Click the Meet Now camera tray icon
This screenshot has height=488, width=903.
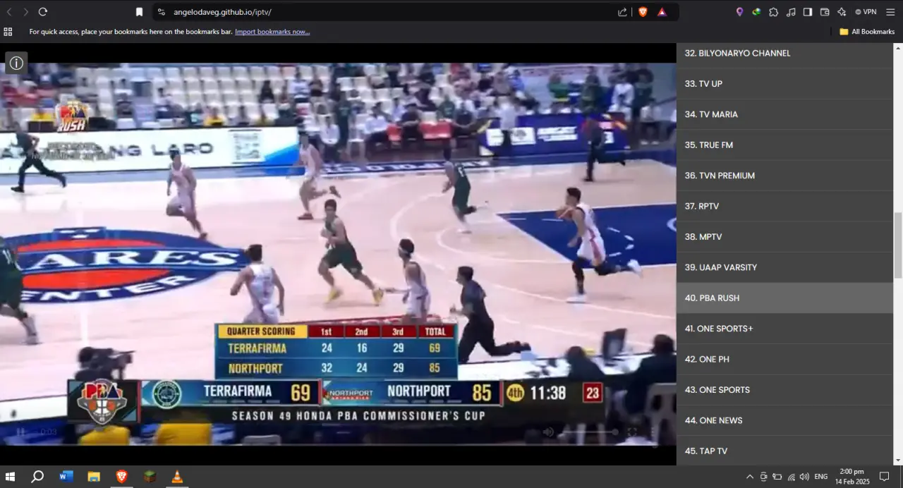(763, 477)
